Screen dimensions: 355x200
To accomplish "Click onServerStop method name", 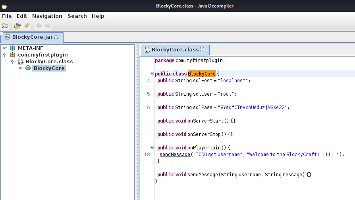I will point(204,134).
